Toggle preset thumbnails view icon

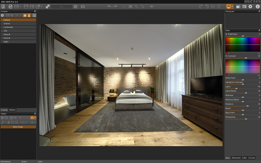(x=34, y=15)
